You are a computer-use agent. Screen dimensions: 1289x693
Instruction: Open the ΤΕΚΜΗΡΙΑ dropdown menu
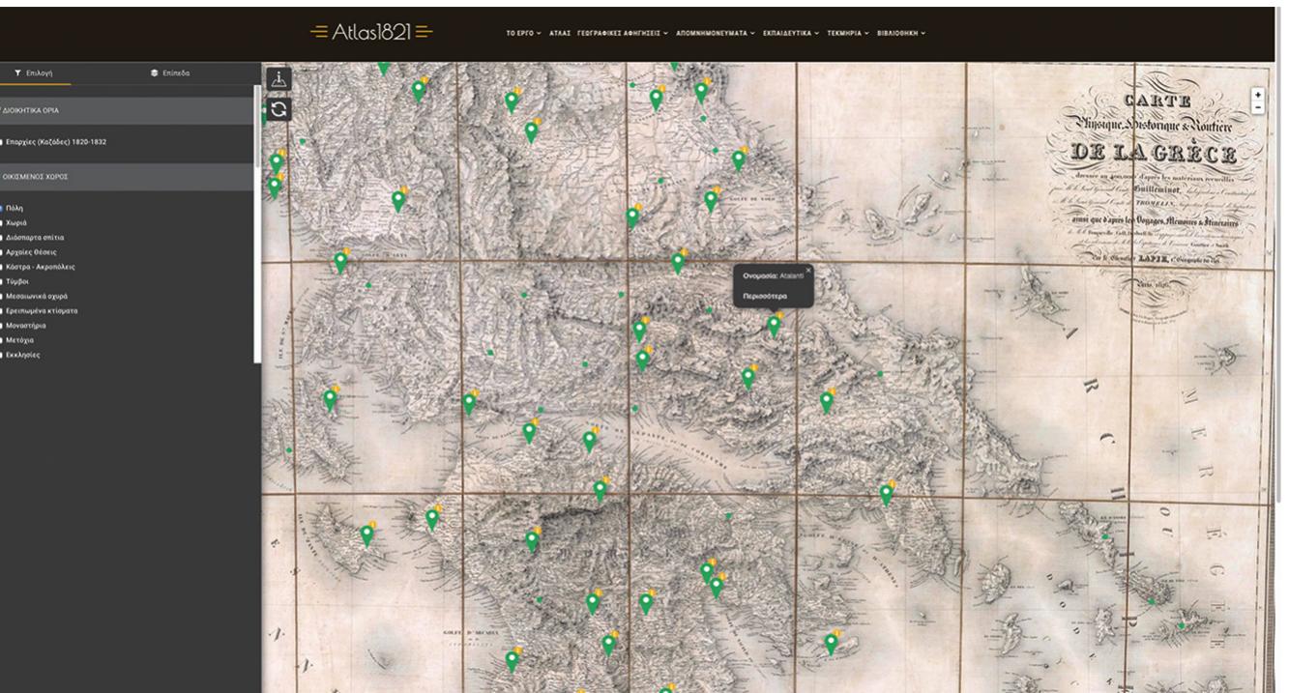point(848,33)
